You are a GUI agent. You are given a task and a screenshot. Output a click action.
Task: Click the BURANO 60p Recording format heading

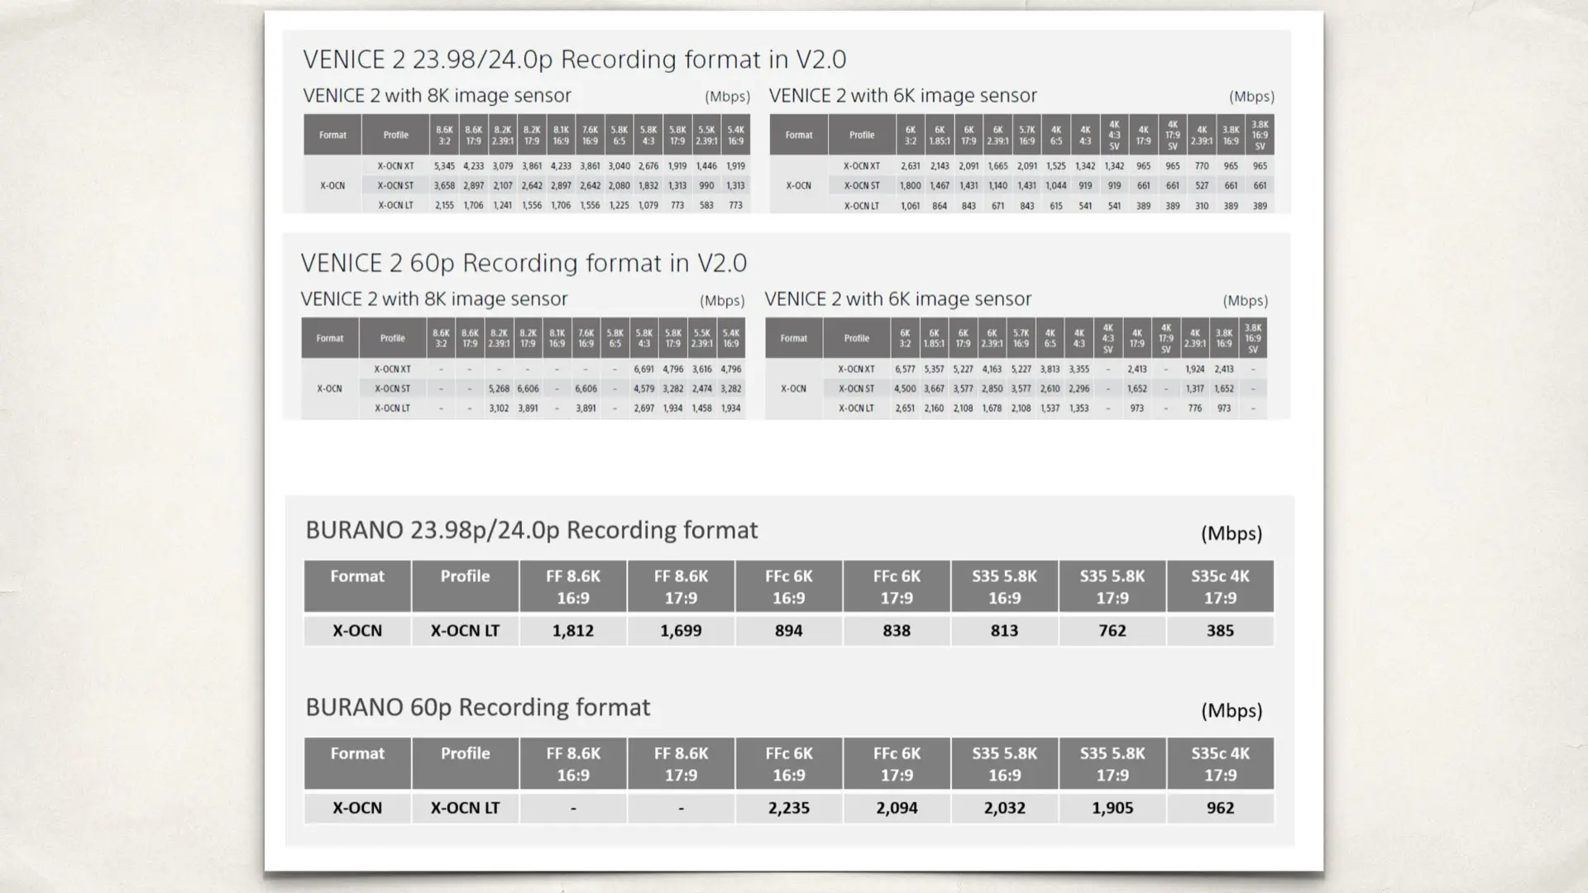pyautogui.click(x=477, y=708)
